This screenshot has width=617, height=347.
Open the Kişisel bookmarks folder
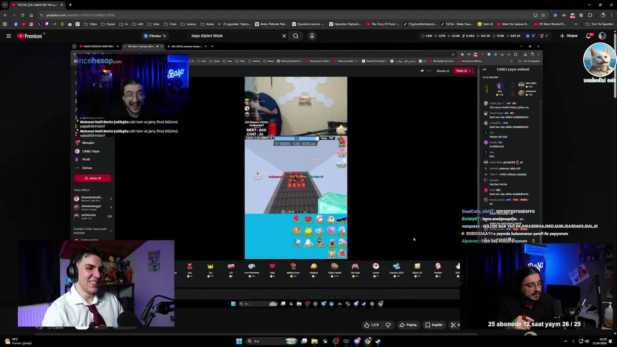click(107, 24)
